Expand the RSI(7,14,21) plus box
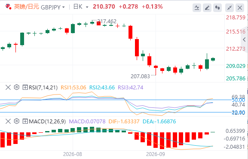Screen dimensions: 248x159 coord(25,87)
